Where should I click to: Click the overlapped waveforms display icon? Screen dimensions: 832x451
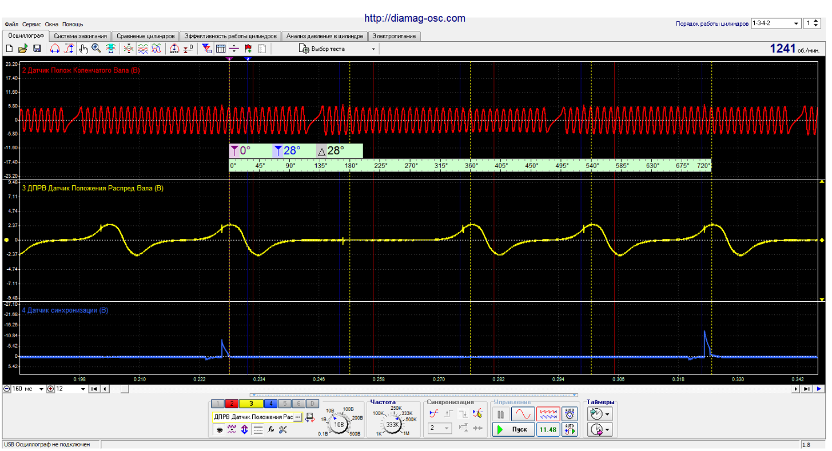click(x=157, y=49)
